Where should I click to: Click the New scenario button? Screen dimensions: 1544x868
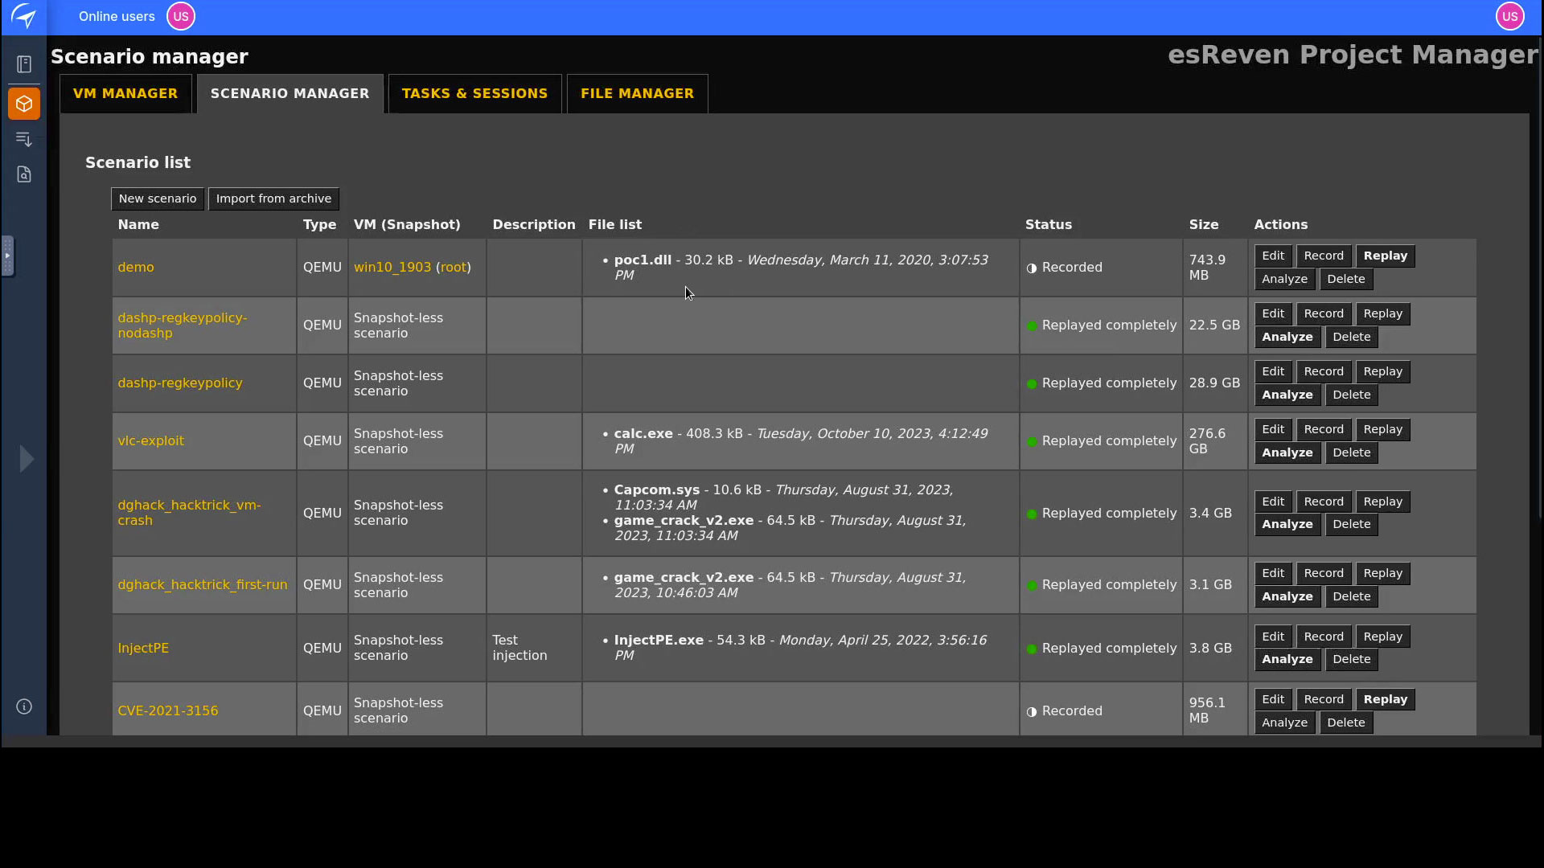pyautogui.click(x=157, y=199)
